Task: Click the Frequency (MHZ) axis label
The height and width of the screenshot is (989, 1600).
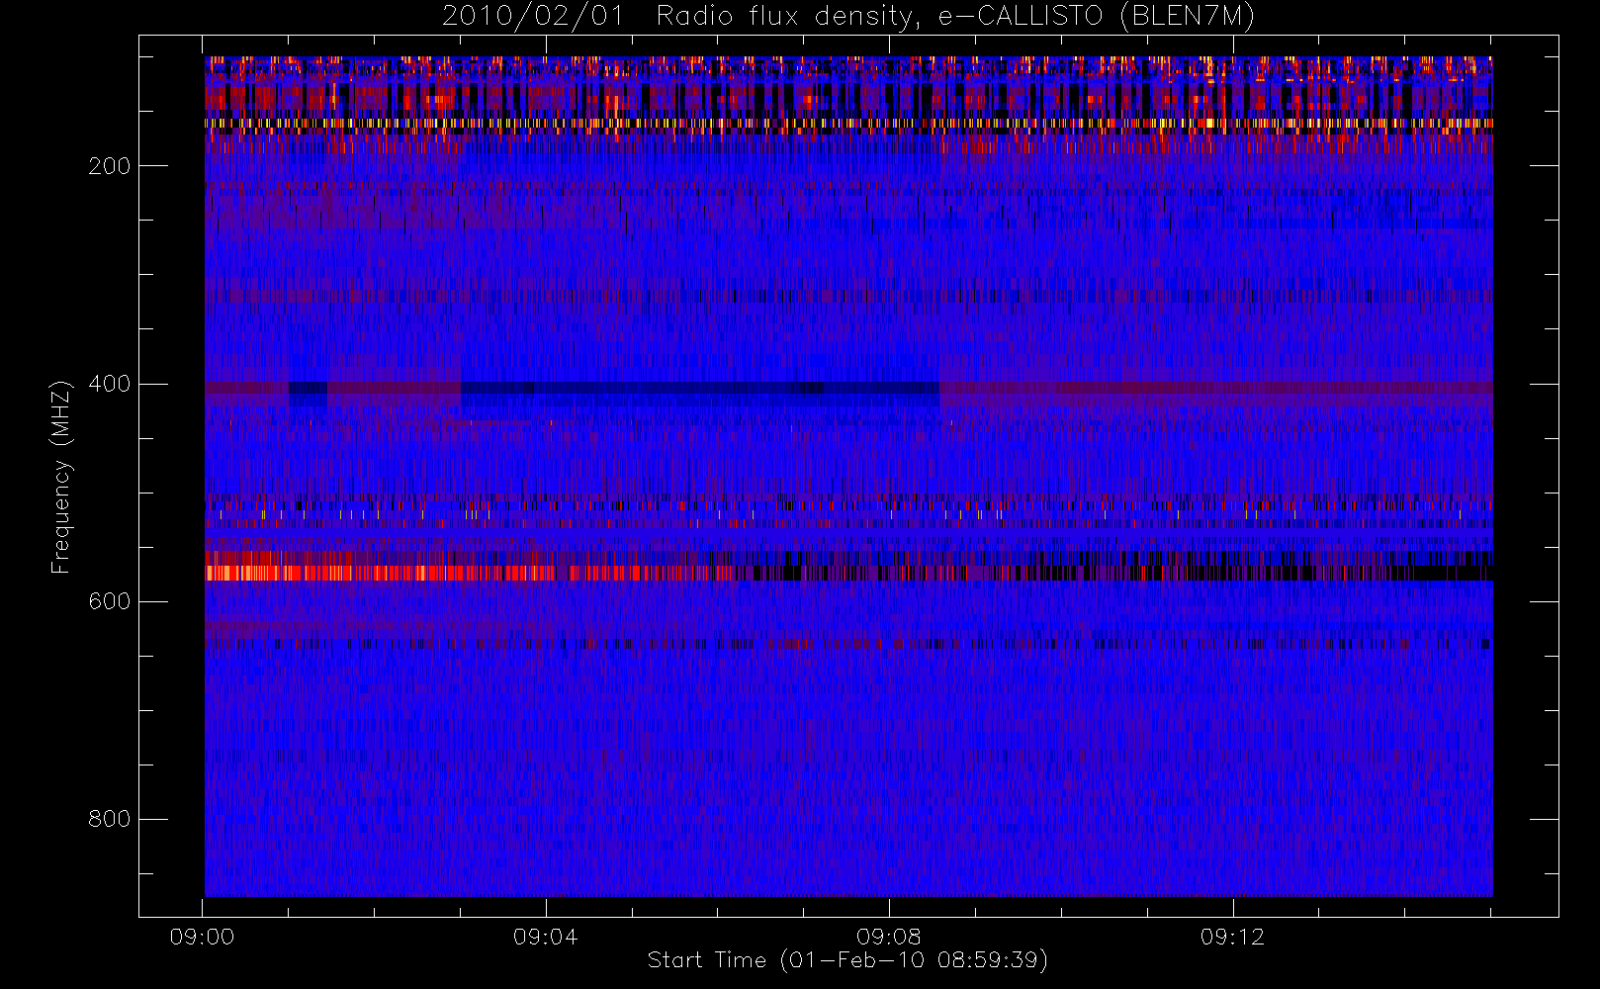Action: 61,477
